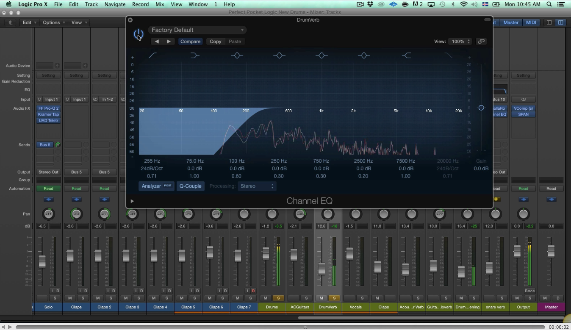The image size is (571, 330).
Task: Select the high-pass filter band icon in Channel EQ
Action: pos(152,55)
